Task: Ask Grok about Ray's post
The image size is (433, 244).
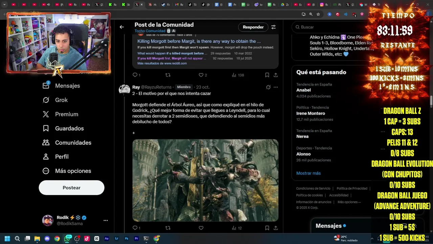Action: [268, 87]
